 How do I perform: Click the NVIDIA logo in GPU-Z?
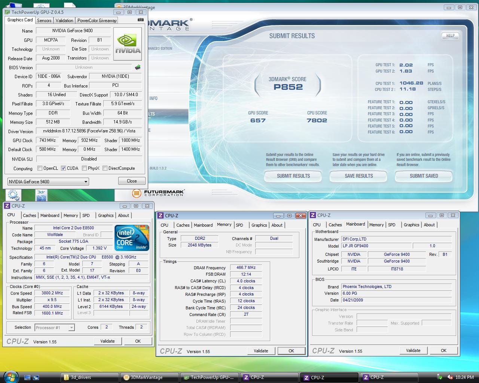coord(128,44)
